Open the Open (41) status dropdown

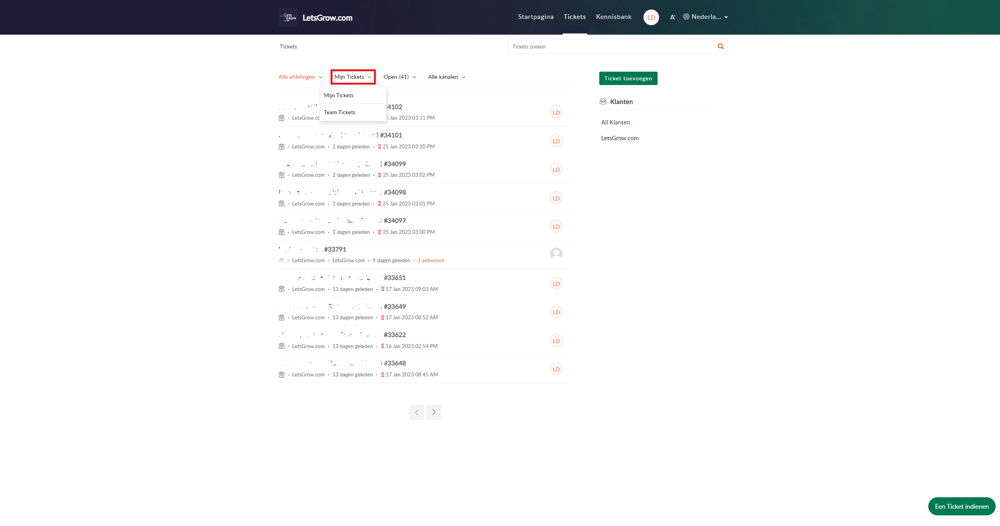(400, 77)
